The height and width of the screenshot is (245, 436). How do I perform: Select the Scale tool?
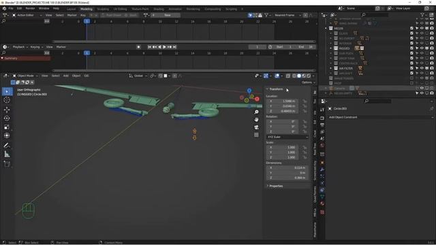[7, 127]
